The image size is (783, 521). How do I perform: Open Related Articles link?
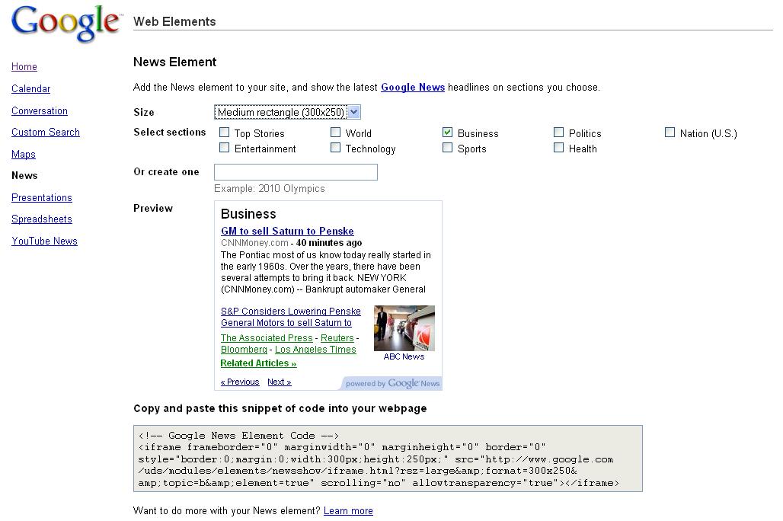pyautogui.click(x=258, y=363)
